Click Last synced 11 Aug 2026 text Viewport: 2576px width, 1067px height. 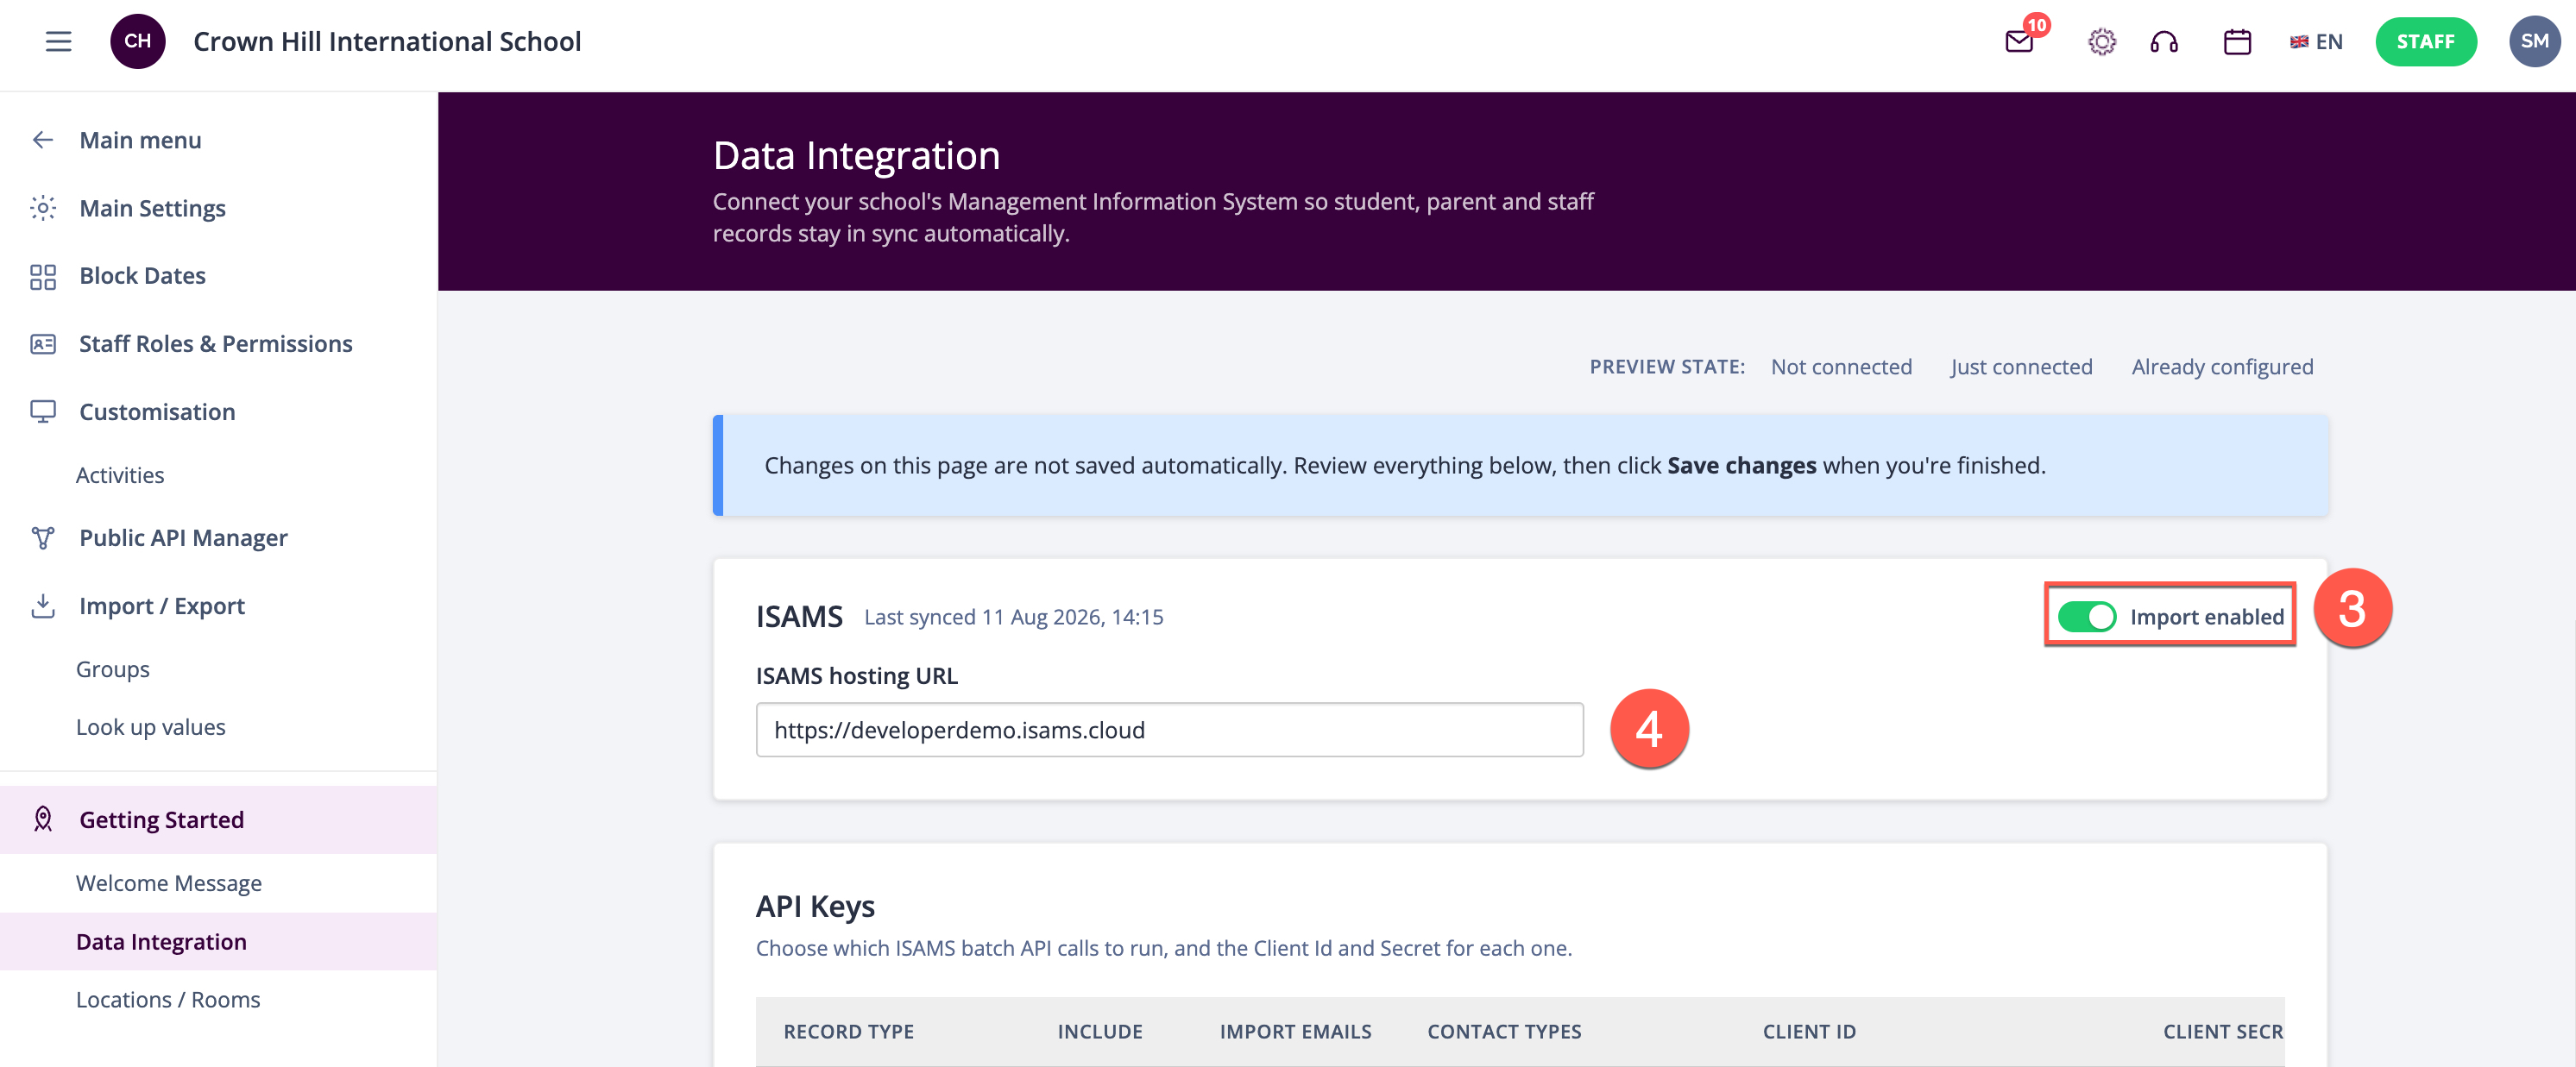[x=1013, y=617]
